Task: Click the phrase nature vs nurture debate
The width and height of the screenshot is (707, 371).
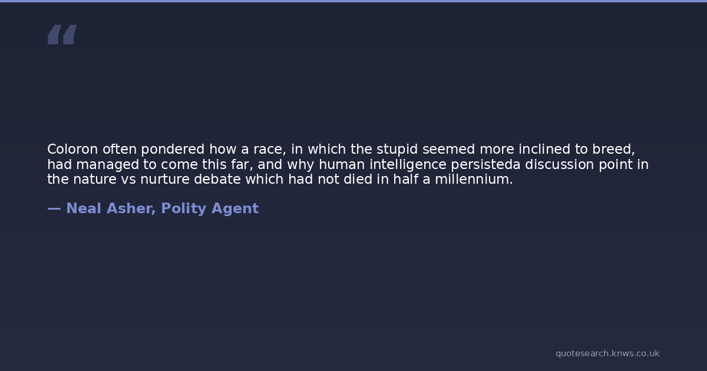Action: click(x=157, y=180)
